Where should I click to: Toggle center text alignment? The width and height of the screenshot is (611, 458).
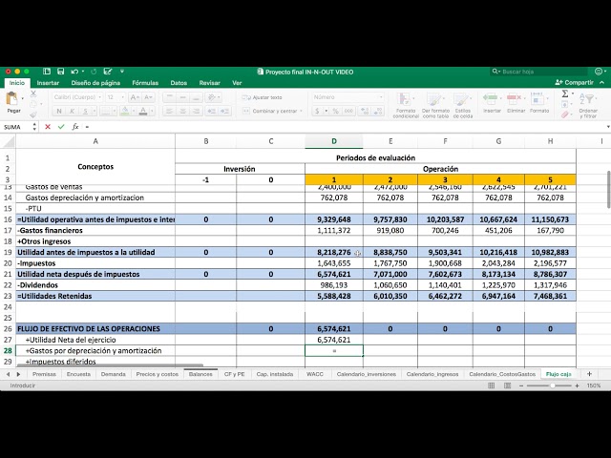coord(182,111)
